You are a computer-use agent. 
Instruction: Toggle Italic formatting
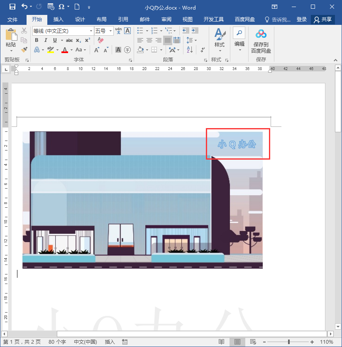point(46,40)
